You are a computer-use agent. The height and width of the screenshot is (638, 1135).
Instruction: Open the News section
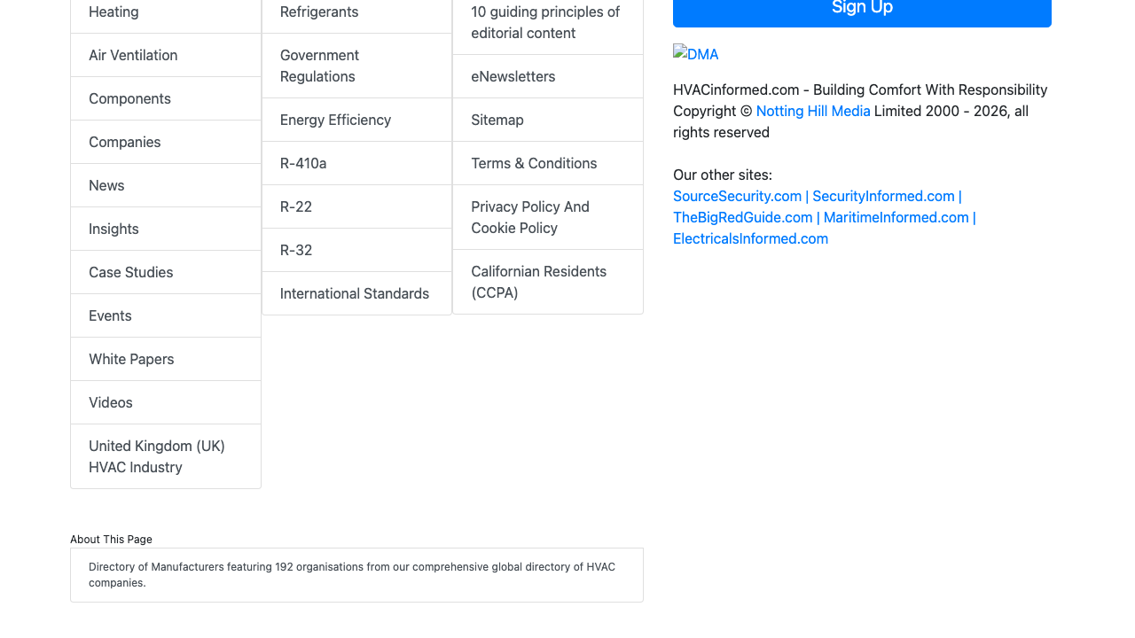[106, 185]
